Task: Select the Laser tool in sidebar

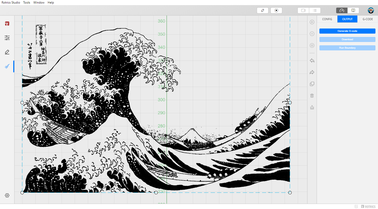Action: tap(7, 66)
